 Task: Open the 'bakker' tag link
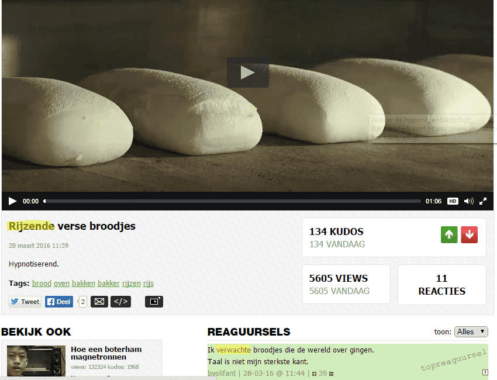pos(109,284)
